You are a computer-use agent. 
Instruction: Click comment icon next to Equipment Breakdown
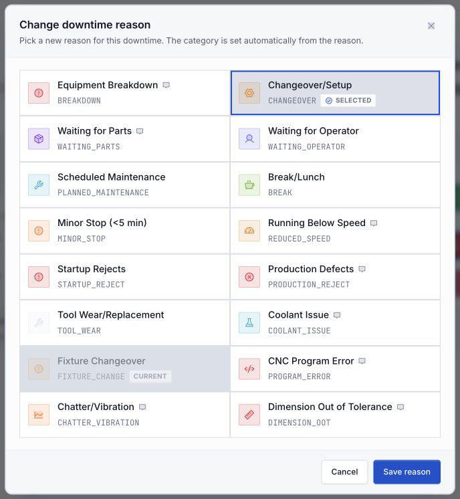[x=166, y=86]
